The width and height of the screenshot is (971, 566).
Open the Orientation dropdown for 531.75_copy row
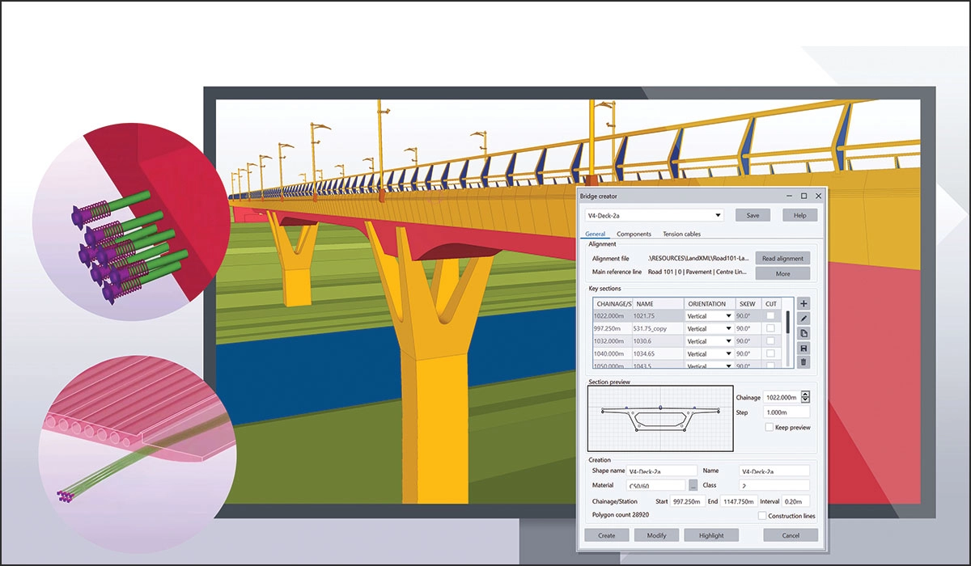[728, 329]
